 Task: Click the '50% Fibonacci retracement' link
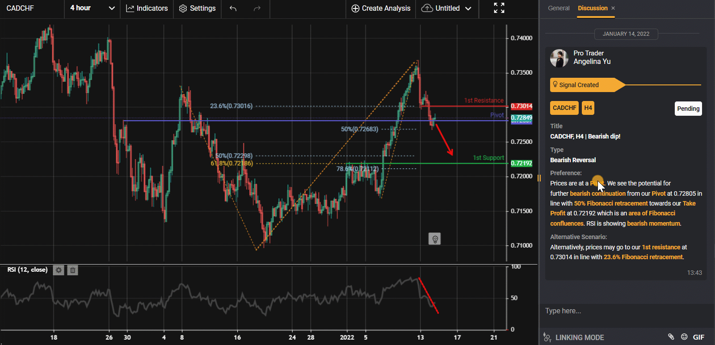click(x=610, y=203)
